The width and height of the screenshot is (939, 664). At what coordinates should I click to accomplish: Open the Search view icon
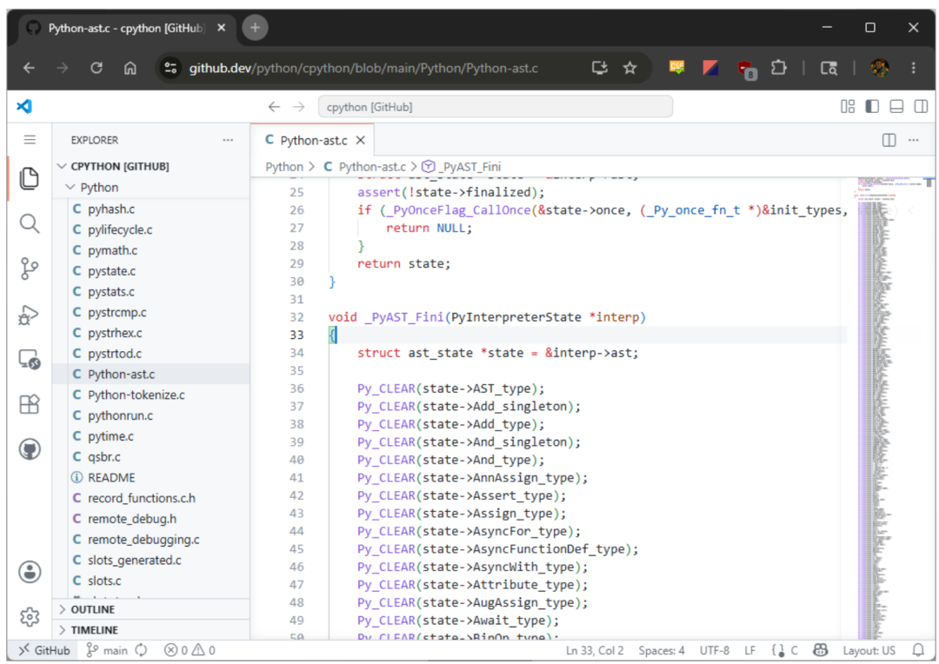[29, 223]
